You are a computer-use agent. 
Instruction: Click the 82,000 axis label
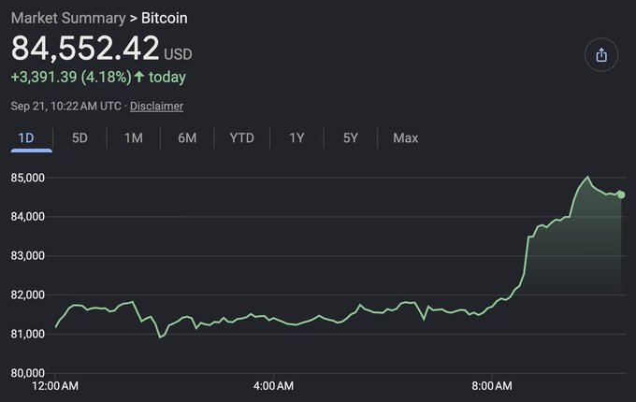[x=27, y=295]
